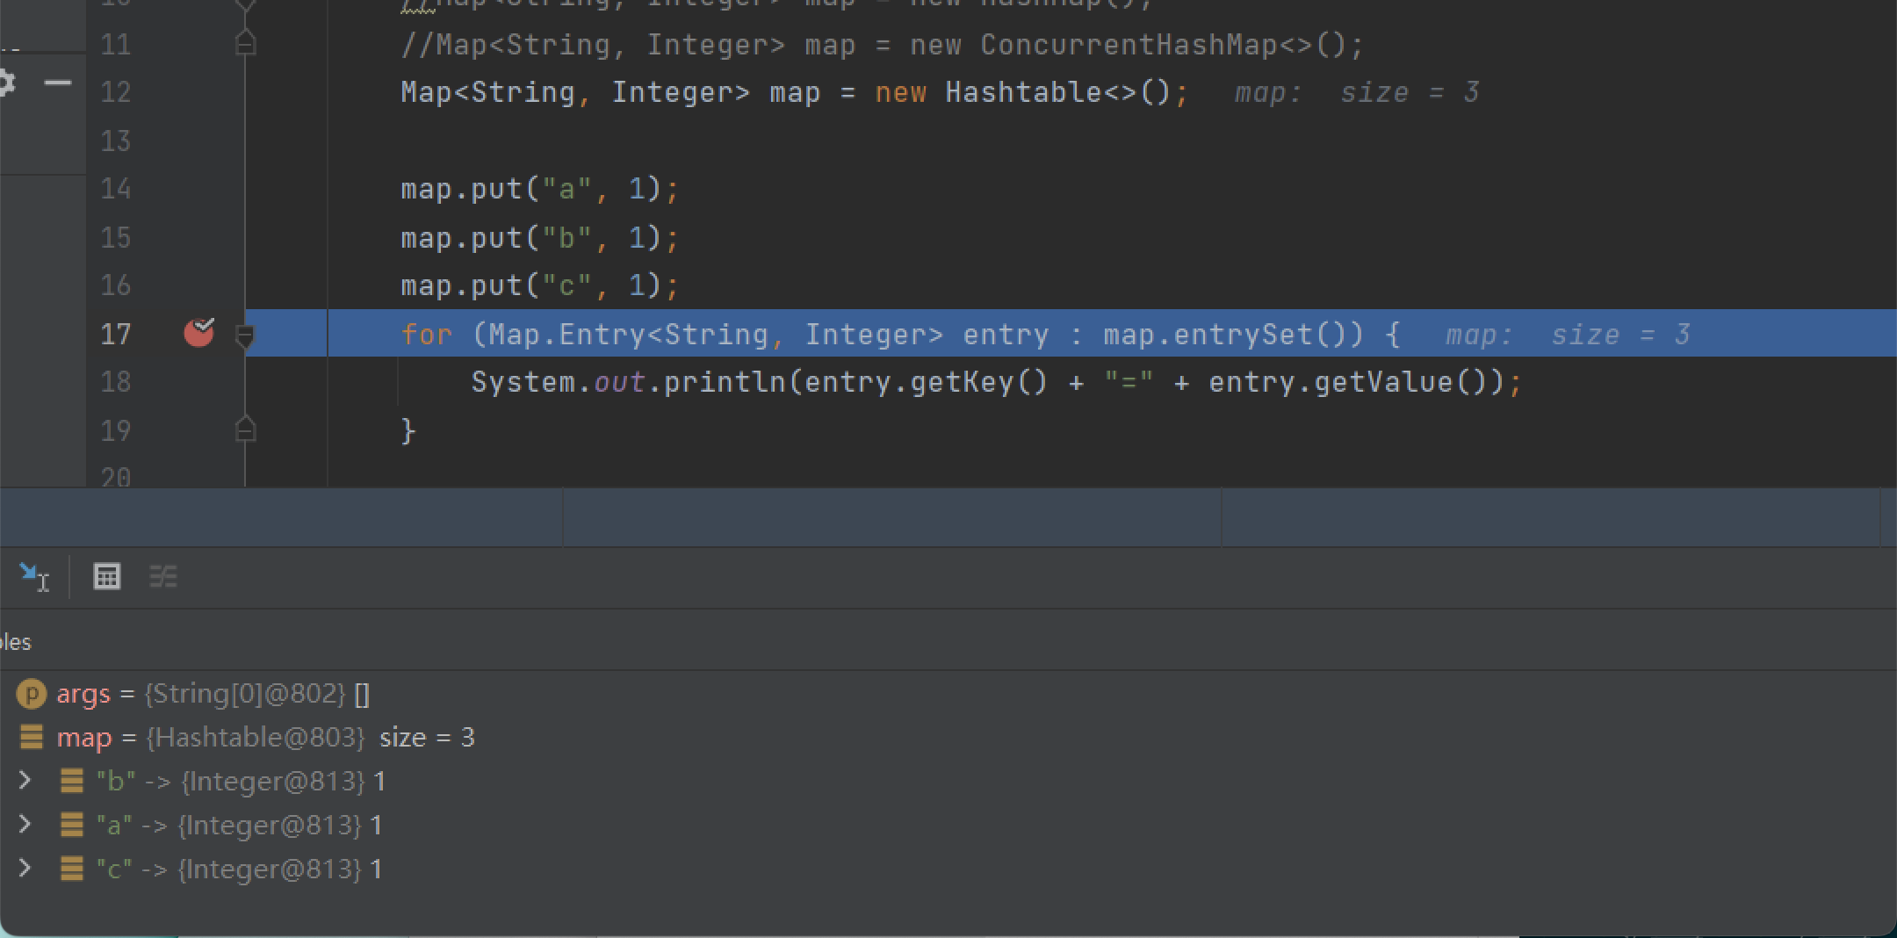Expand the "c" map entry
1897x938 pixels.
[25, 868]
